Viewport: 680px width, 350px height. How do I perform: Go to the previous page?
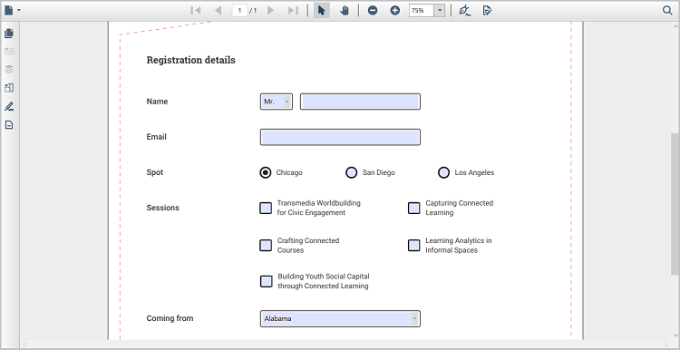click(219, 10)
